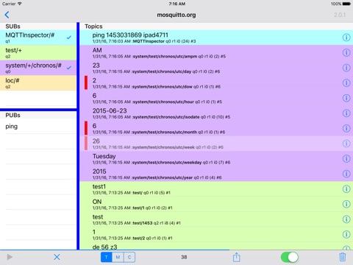Image resolution: width=353 pixels, height=265 pixels.
Task: Go back using the top-left arrow
Action: click(7, 15)
